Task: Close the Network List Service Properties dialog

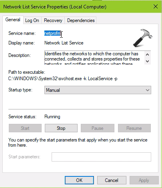Action: pos(156,6)
